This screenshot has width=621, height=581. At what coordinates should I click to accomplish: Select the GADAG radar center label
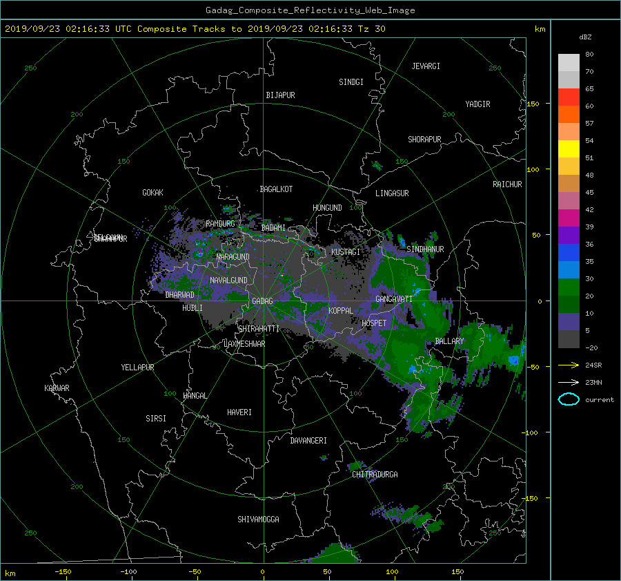[262, 301]
